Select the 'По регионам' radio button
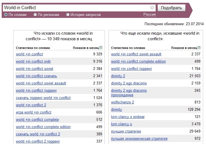The height and width of the screenshot is (144, 206). (35, 15)
